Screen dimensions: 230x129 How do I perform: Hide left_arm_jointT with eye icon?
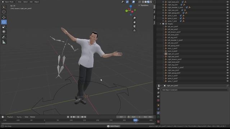[227, 27]
